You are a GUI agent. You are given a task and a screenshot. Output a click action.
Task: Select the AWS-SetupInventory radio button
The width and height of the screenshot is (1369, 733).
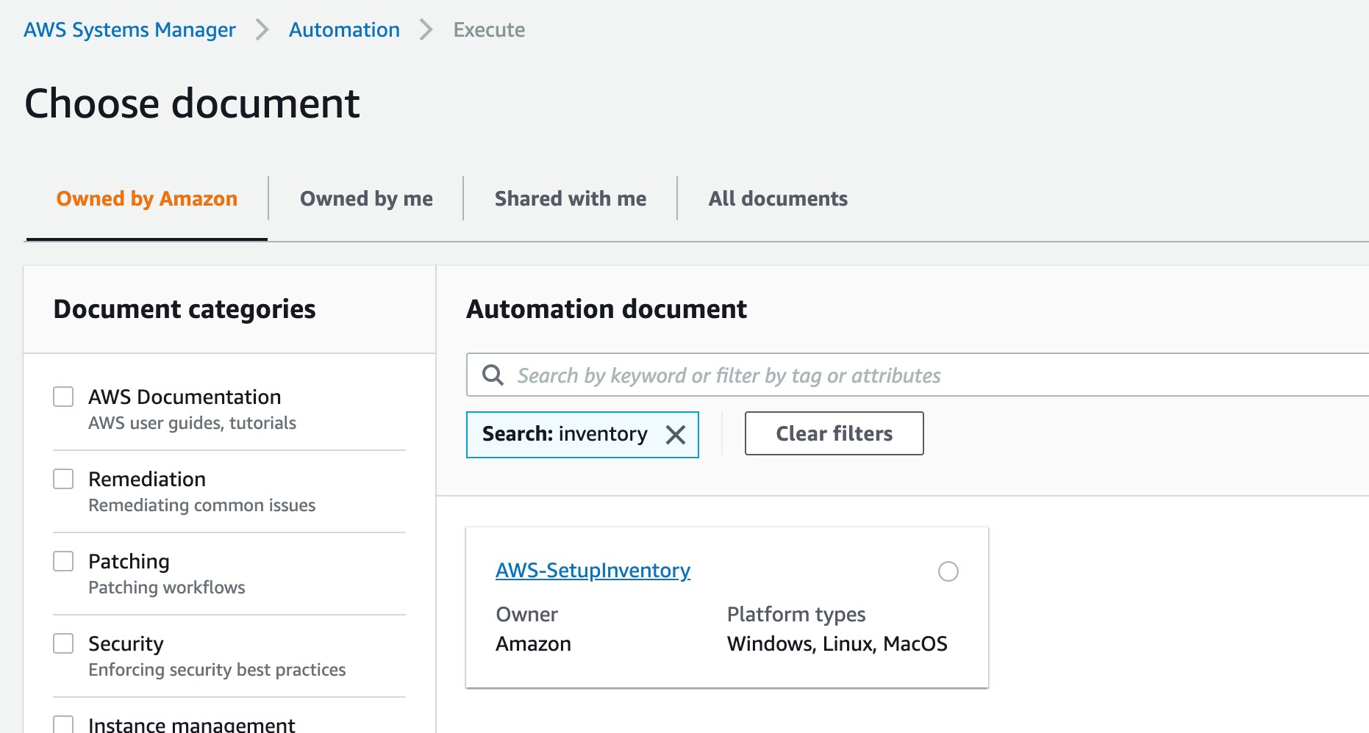948,571
